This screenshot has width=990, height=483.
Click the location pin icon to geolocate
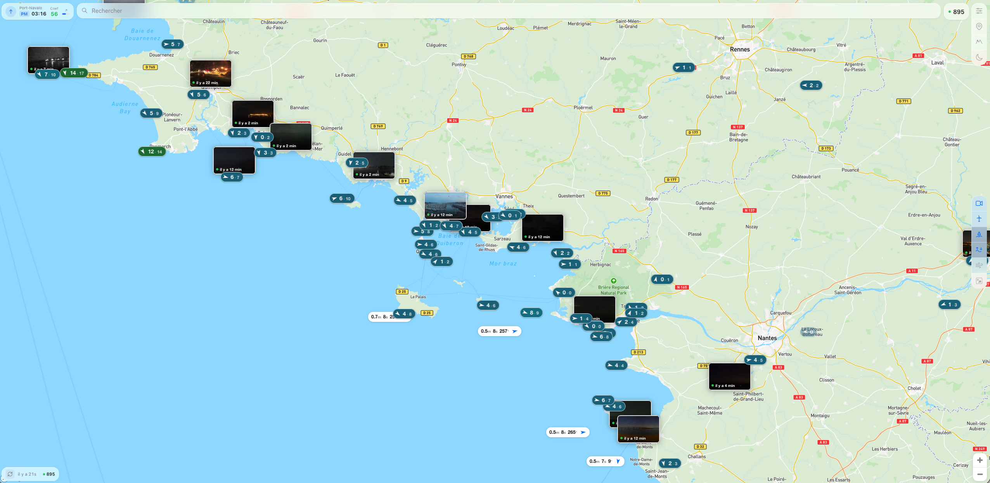[x=979, y=26]
